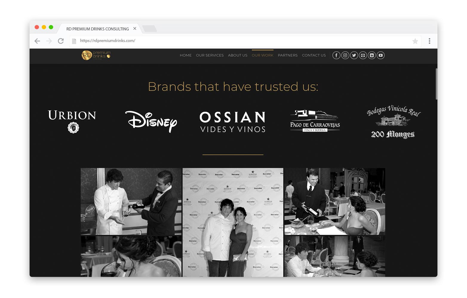Click the back navigation arrow
Image resolution: width=467 pixels, height=298 pixels.
pyautogui.click(x=37, y=41)
